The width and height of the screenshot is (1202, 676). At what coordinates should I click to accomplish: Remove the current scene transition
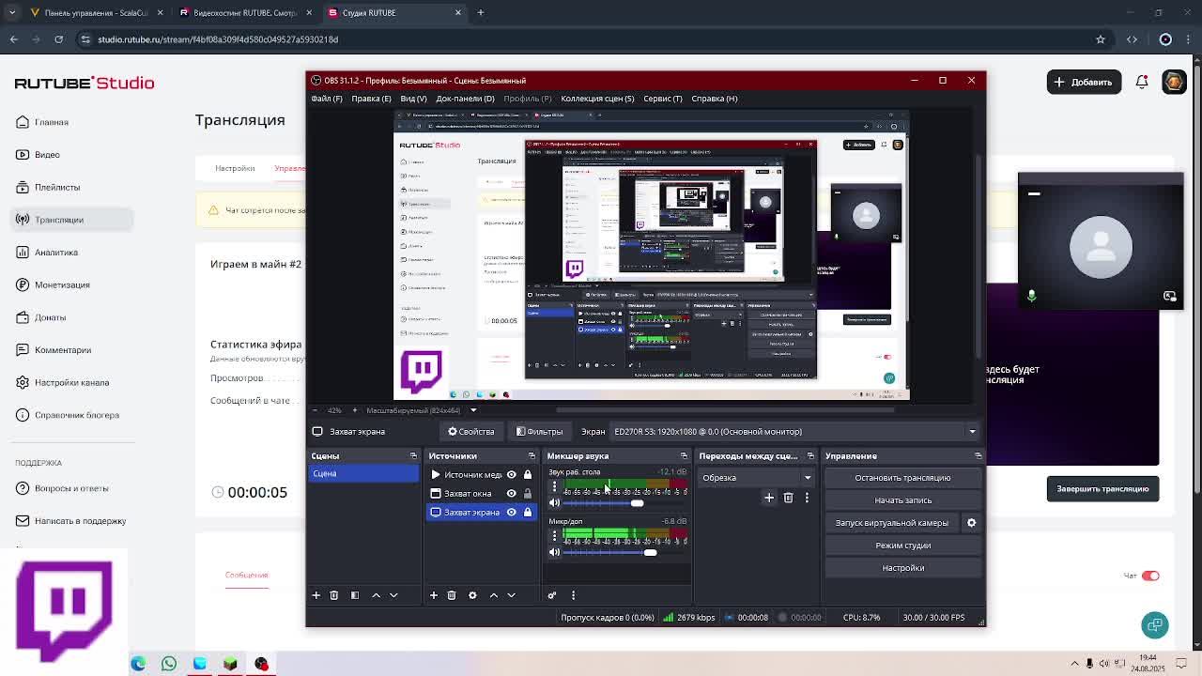point(789,498)
